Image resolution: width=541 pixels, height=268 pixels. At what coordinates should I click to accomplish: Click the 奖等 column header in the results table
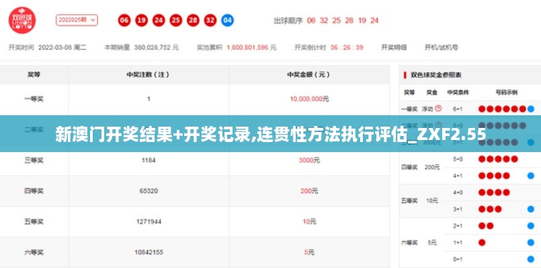(34, 74)
